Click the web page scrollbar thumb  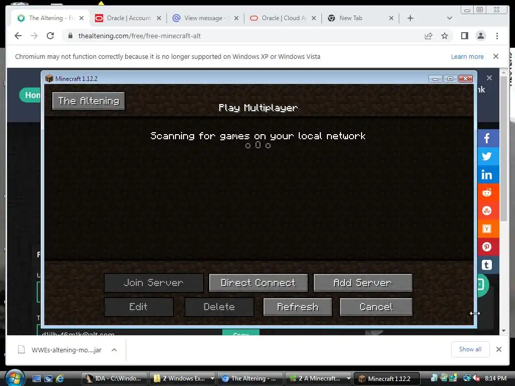click(x=503, y=148)
